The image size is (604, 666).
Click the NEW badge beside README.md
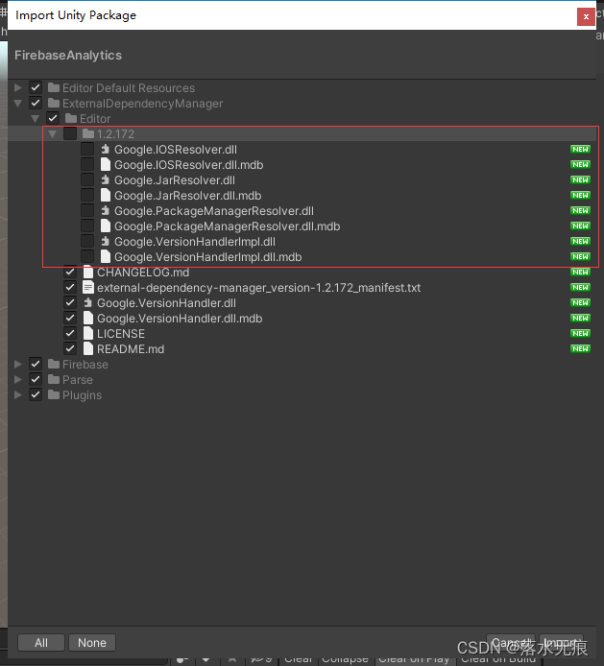(x=580, y=348)
